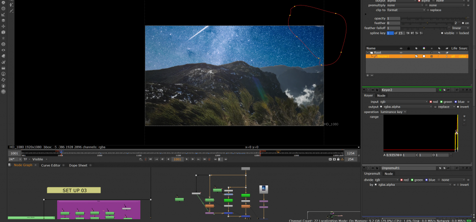Toggle Keyer2 input blue channel
The image size is (476, 222).
(456, 102)
